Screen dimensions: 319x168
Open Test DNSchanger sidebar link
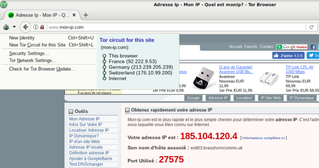point(86,164)
